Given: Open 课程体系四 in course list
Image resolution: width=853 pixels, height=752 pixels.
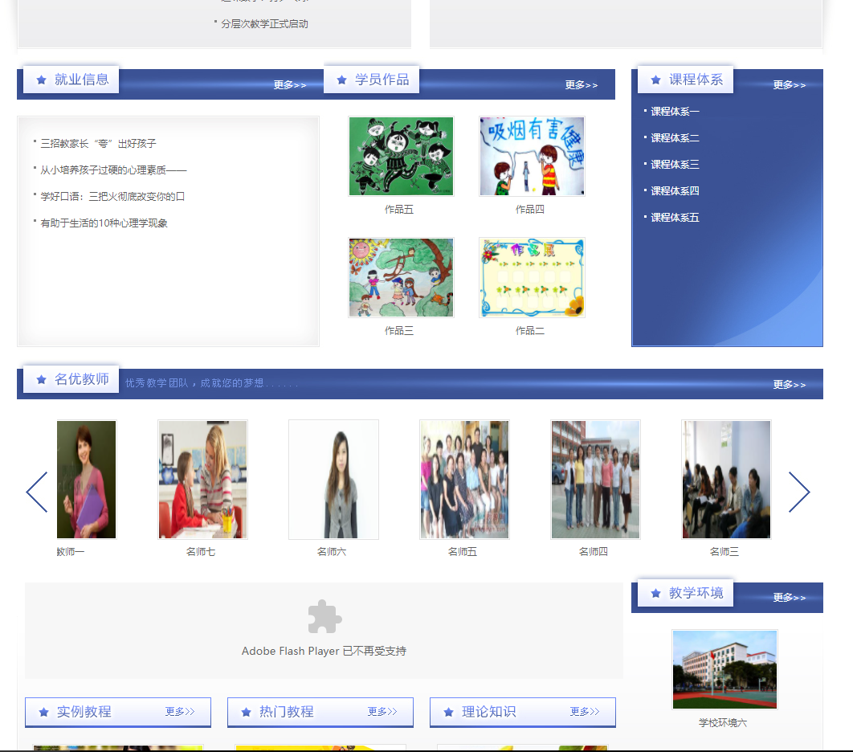Looking at the screenshot, I should [x=675, y=191].
